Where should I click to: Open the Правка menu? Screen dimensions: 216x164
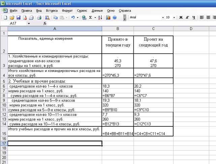[27, 10]
